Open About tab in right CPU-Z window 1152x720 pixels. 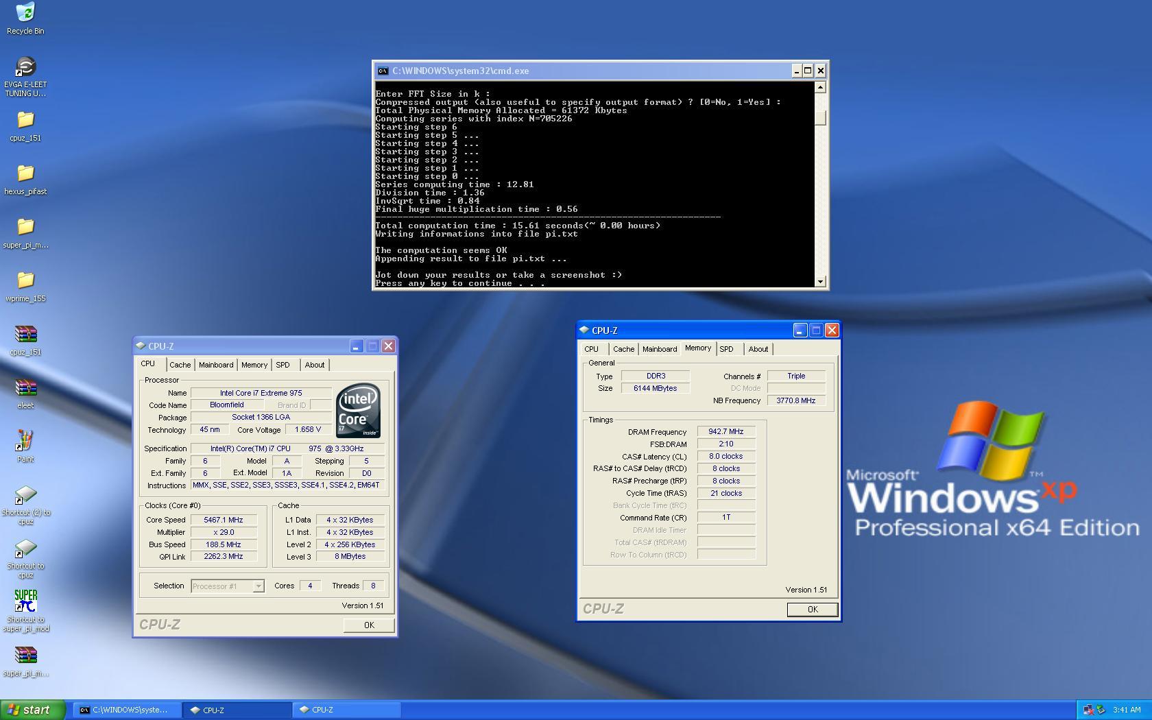[758, 349]
